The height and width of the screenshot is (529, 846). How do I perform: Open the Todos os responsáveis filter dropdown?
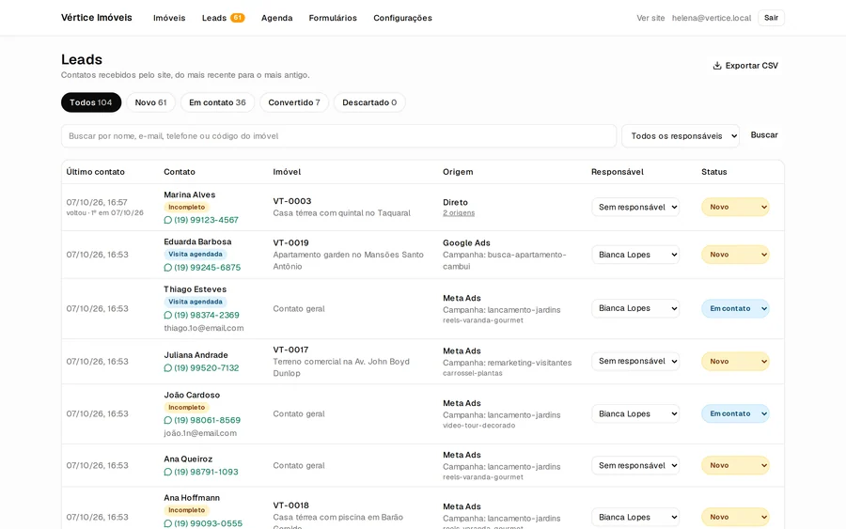point(681,136)
